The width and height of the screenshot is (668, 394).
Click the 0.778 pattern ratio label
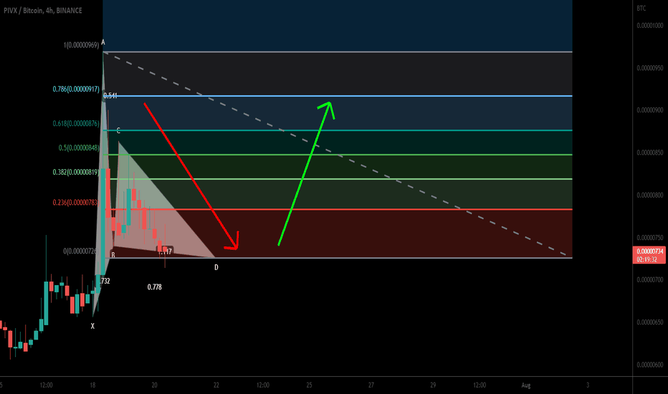154,287
